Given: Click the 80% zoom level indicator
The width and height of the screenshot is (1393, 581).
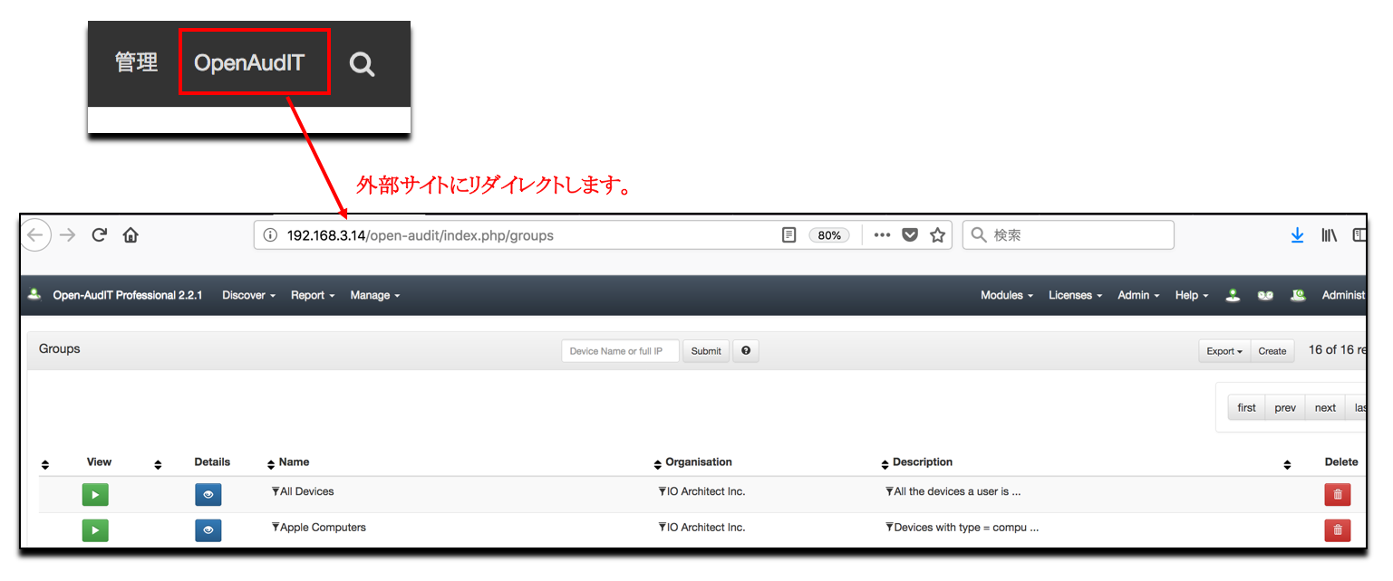Looking at the screenshot, I should tap(829, 235).
